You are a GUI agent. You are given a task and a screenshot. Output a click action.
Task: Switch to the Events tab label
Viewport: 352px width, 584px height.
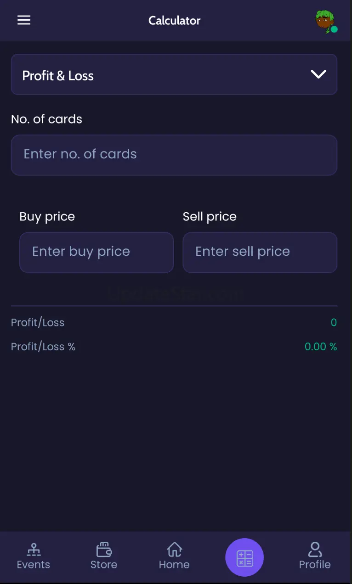[x=34, y=565]
